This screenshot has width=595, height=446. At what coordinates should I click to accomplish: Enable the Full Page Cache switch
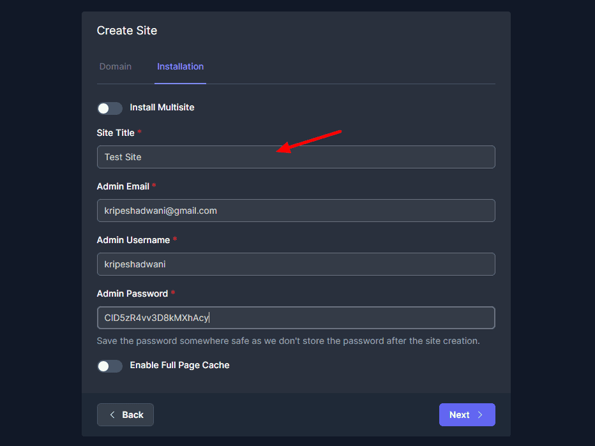coord(110,366)
